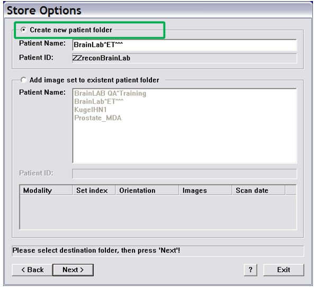Screen dimensions: 314x287
Task: Open help with the ? button
Action: (x=250, y=270)
